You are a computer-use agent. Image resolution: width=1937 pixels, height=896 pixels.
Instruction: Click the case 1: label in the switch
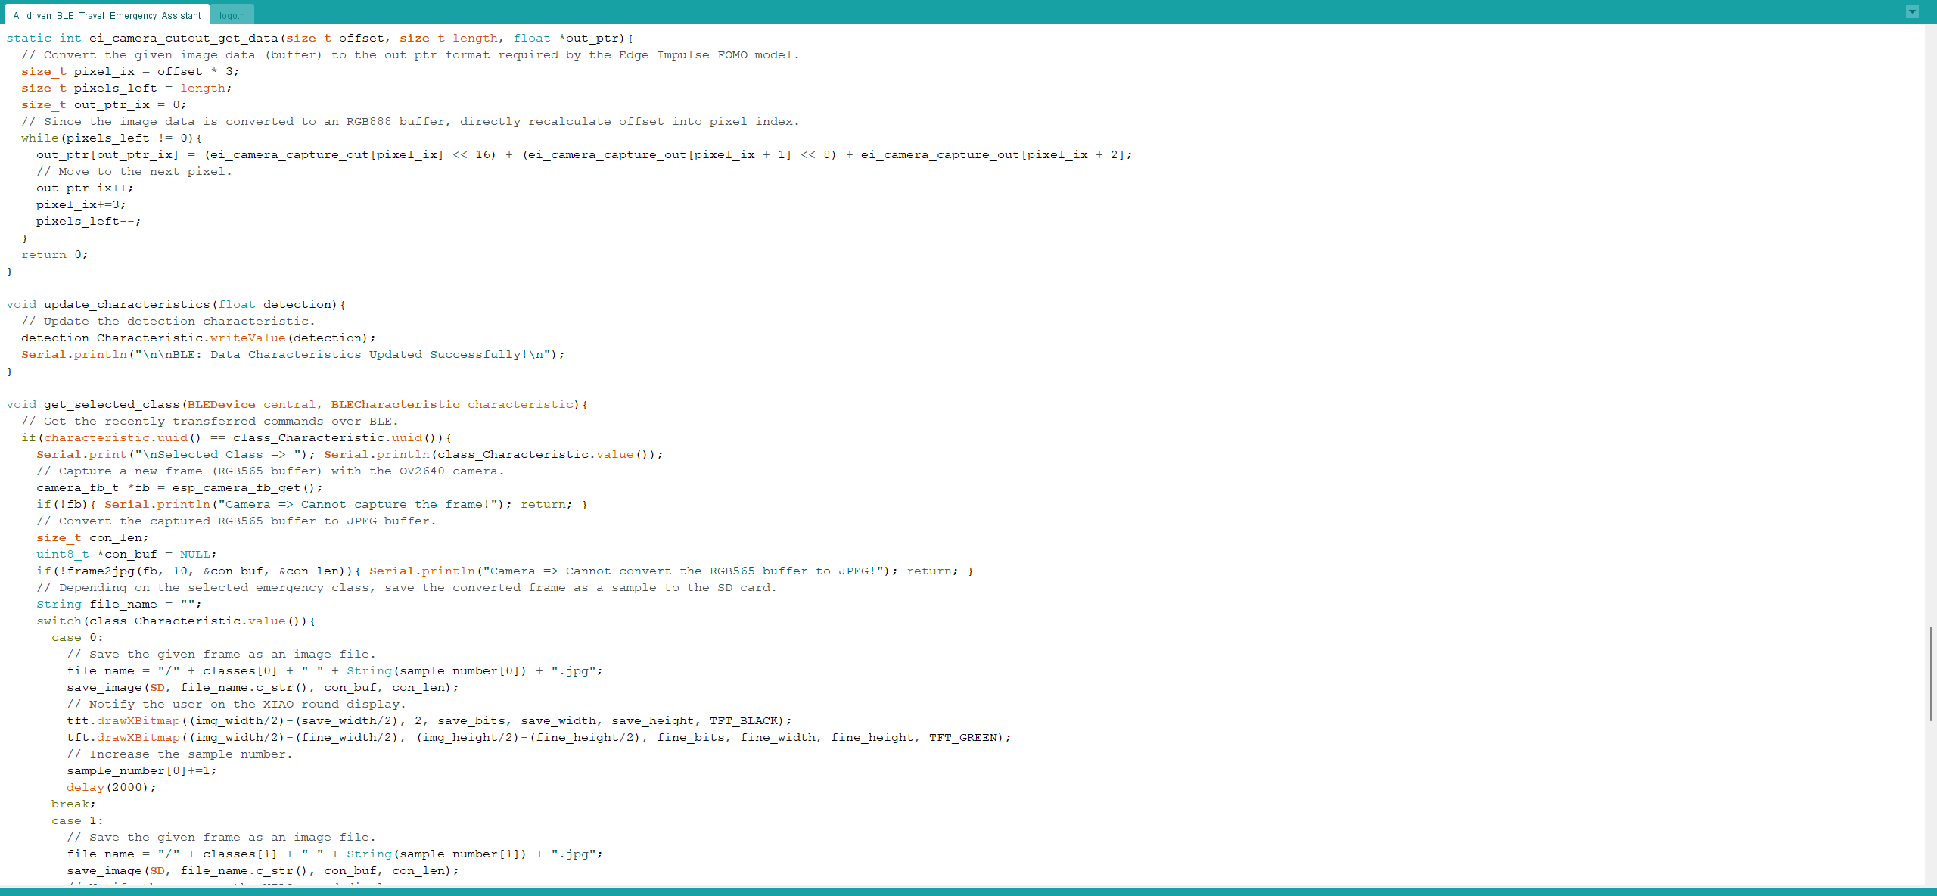[76, 820]
